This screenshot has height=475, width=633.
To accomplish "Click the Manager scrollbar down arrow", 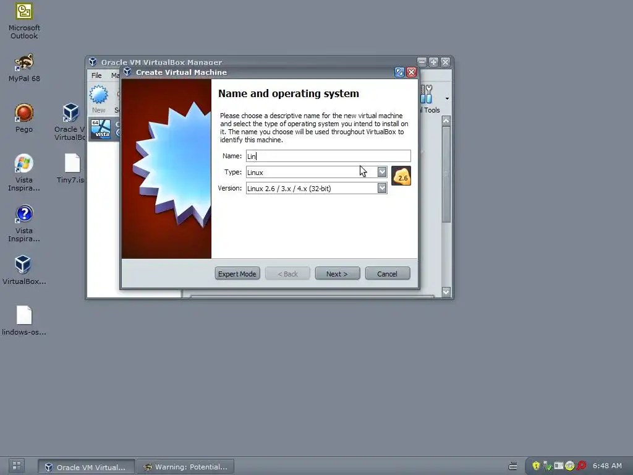I will (x=446, y=292).
